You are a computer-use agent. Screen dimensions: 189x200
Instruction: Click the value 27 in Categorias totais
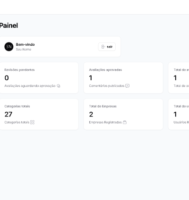9,114
